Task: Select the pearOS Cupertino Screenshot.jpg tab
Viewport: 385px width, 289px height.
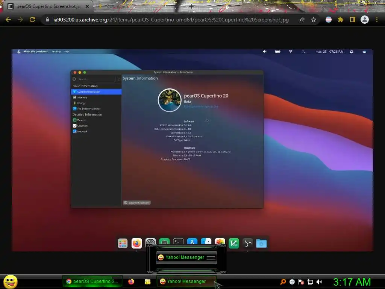Action: pyautogui.click(x=48, y=6)
